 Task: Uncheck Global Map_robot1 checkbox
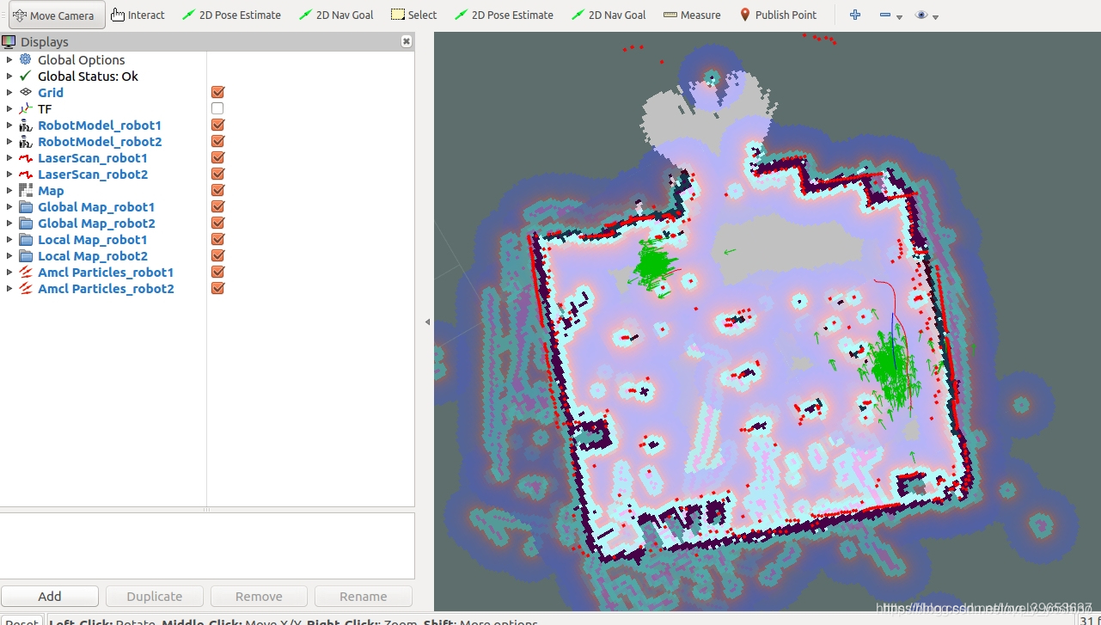[x=217, y=206]
